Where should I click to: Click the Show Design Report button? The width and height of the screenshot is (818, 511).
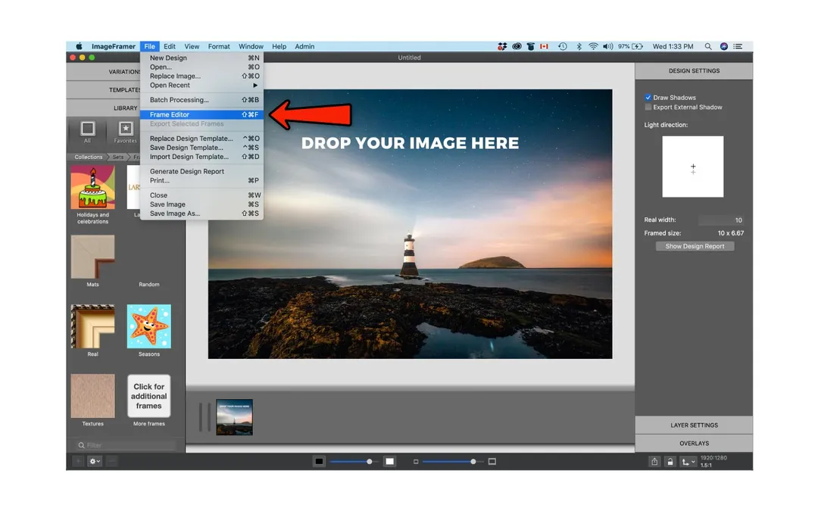point(695,246)
